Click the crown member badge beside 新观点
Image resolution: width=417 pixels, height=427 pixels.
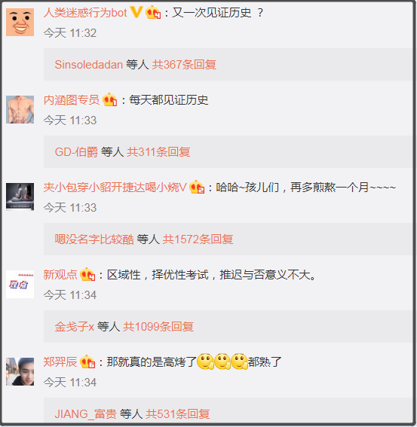pyautogui.click(x=87, y=274)
